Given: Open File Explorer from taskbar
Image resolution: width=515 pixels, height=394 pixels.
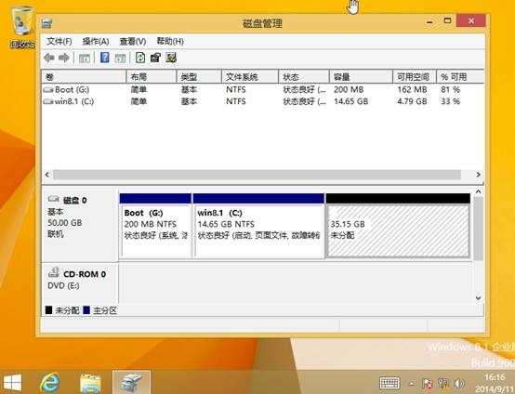Looking at the screenshot, I should click(x=91, y=383).
